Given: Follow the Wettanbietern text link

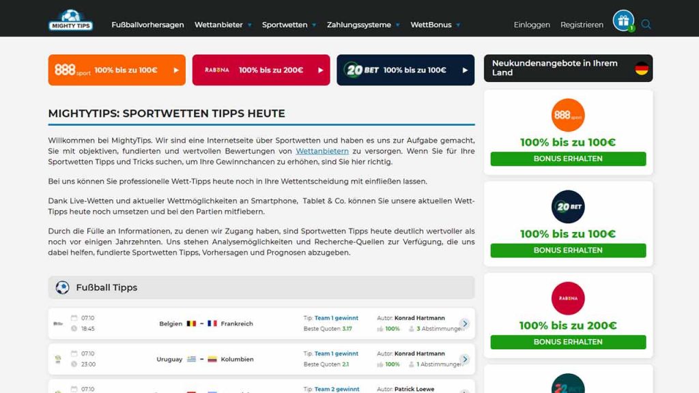Looking at the screenshot, I should tap(322, 151).
